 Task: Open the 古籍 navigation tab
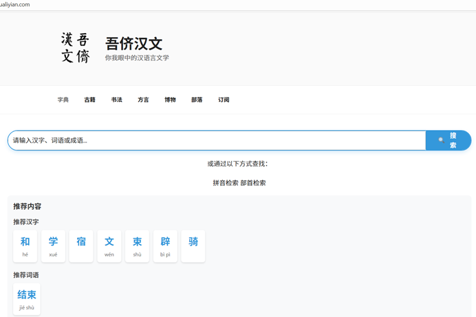[90, 100]
